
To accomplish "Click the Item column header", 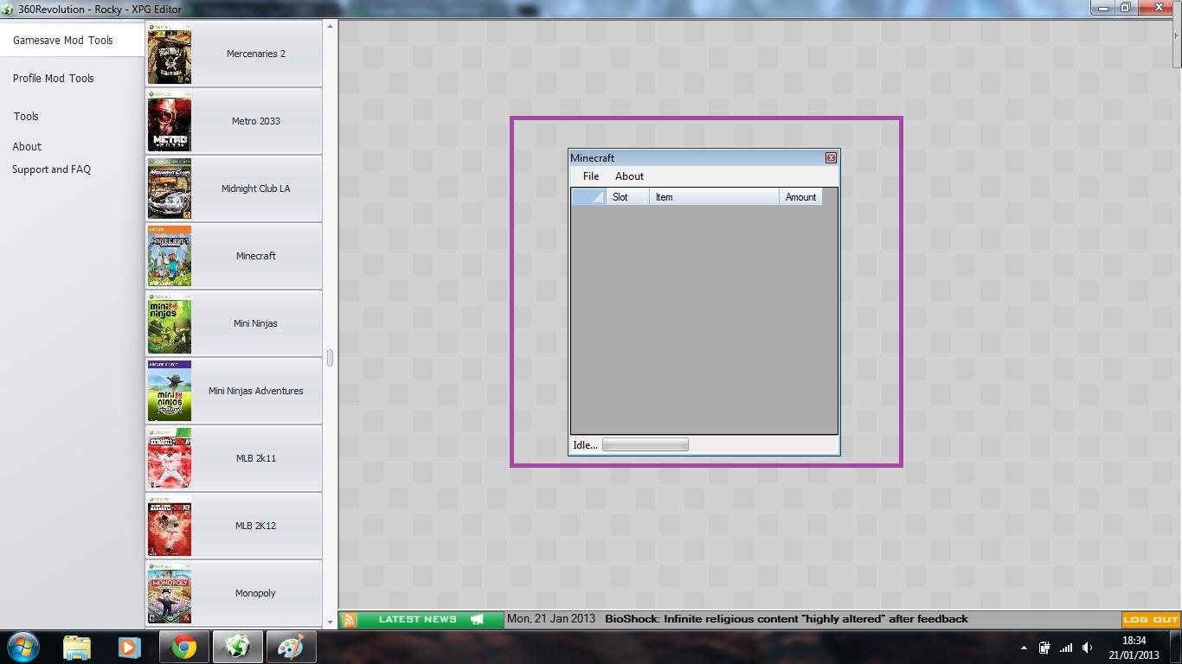I will point(713,197).
